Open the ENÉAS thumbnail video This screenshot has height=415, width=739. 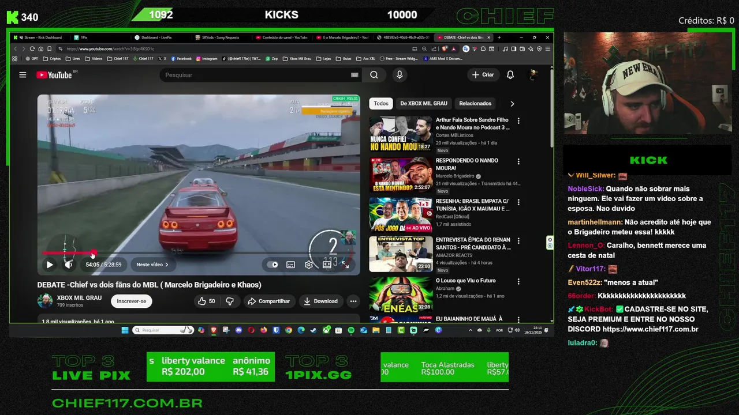click(401, 294)
